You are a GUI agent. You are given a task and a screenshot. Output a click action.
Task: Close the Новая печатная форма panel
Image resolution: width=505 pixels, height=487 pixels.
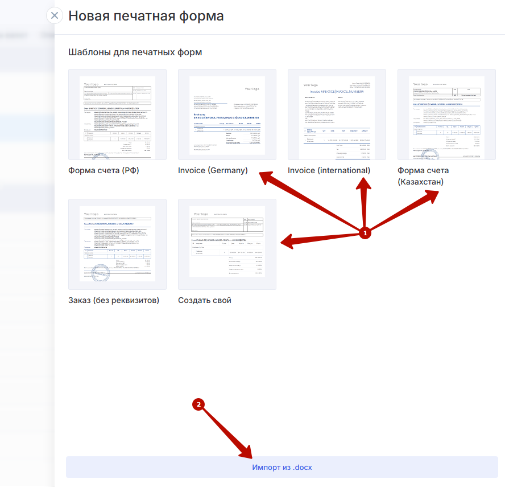tap(55, 15)
